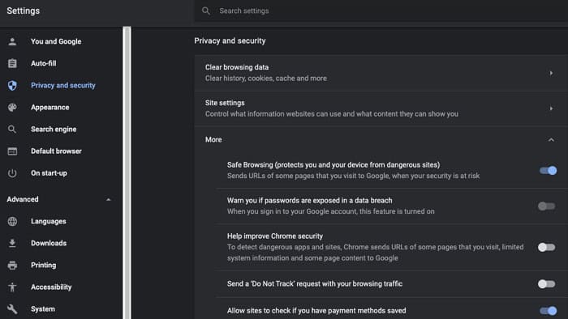Click 'When you sign in to your Google account' text
Image resolution: width=568 pixels, height=319 pixels.
click(331, 211)
